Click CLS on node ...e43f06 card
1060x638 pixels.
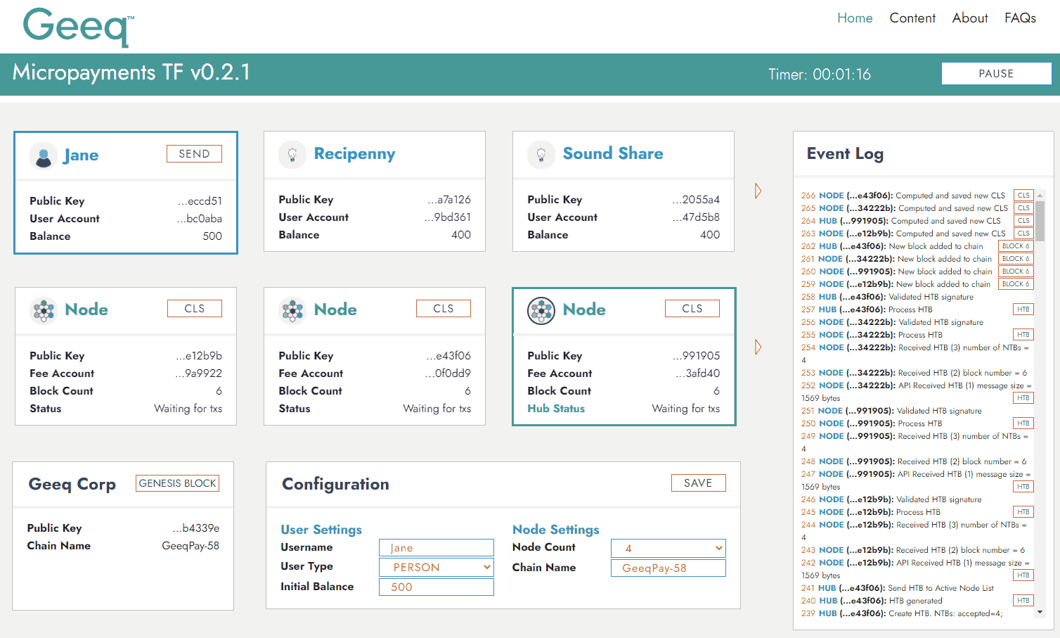(x=443, y=309)
